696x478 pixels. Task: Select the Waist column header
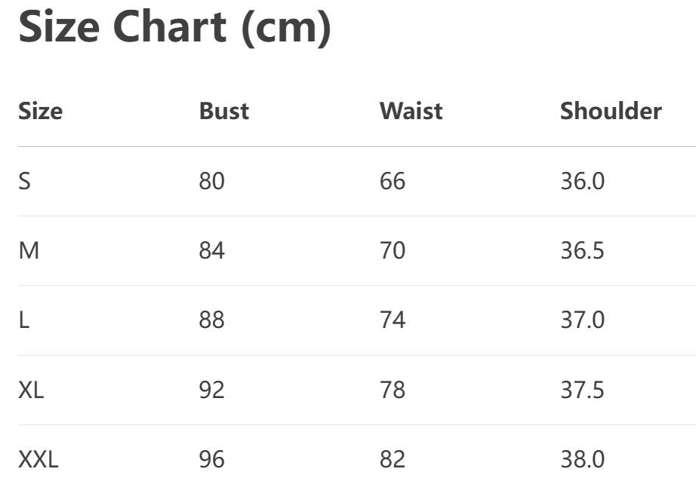[x=411, y=112]
